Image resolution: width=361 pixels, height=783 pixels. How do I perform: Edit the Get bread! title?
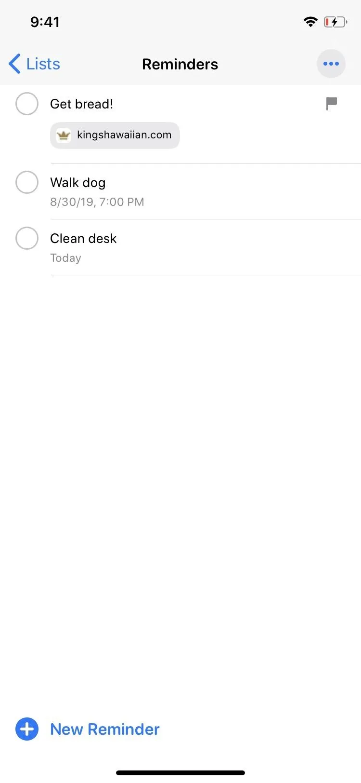(82, 104)
